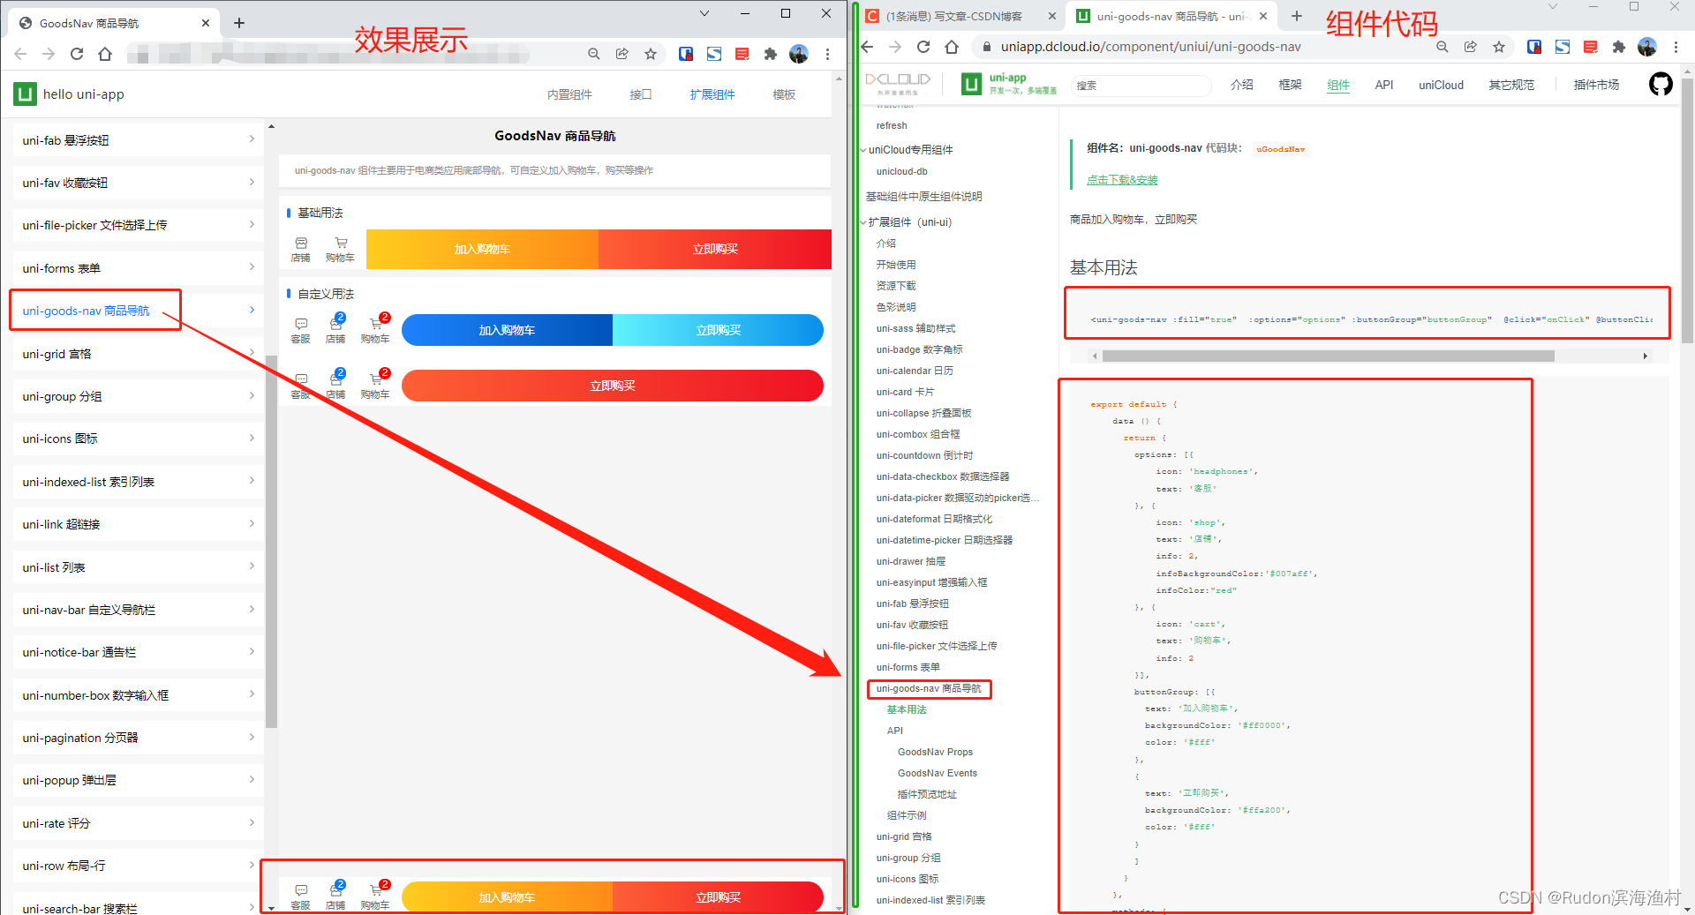Viewport: 1695px width, 915px height.
Task: Open 插件市场 in docs header
Action: 1596,85
